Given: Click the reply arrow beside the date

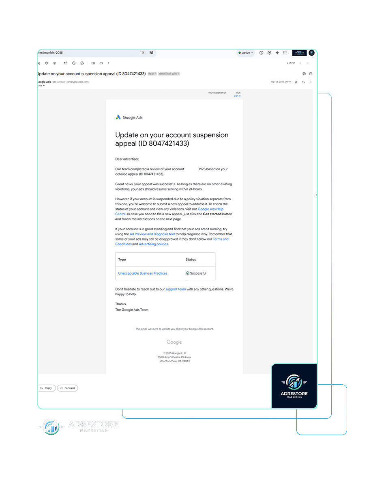Looking at the screenshot, I should tap(304, 82).
